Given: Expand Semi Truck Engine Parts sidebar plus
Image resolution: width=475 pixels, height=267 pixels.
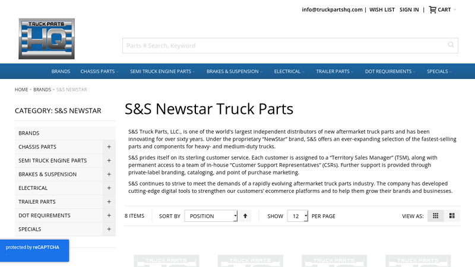Looking at the screenshot, I should pos(109,160).
